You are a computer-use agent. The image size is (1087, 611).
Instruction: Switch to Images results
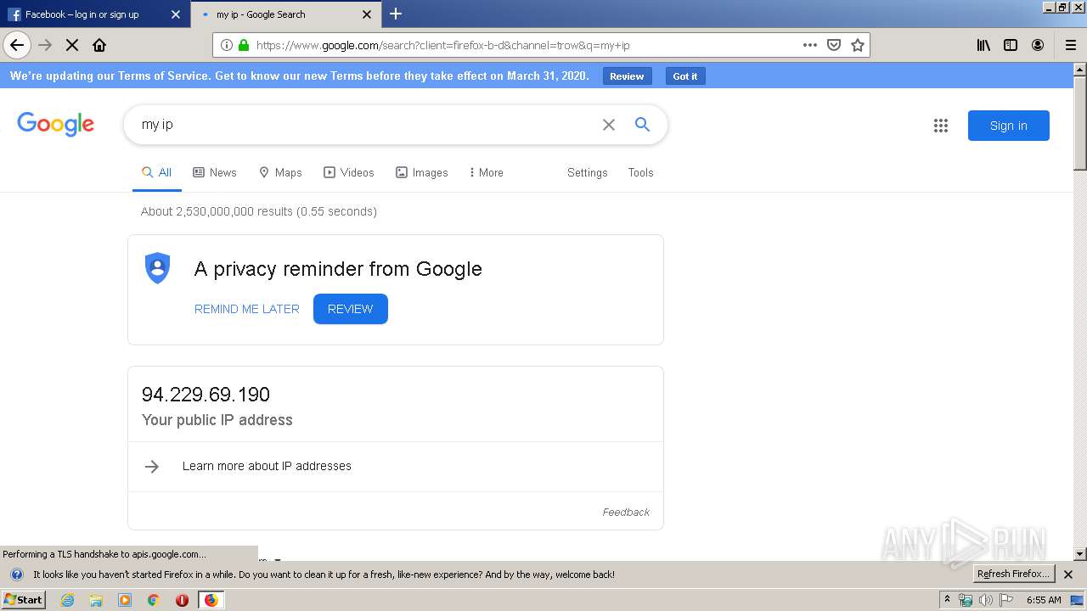[422, 172]
